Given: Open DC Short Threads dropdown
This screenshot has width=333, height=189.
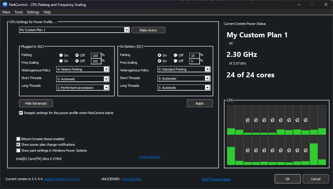Looking at the screenshot, I should 184,78.
